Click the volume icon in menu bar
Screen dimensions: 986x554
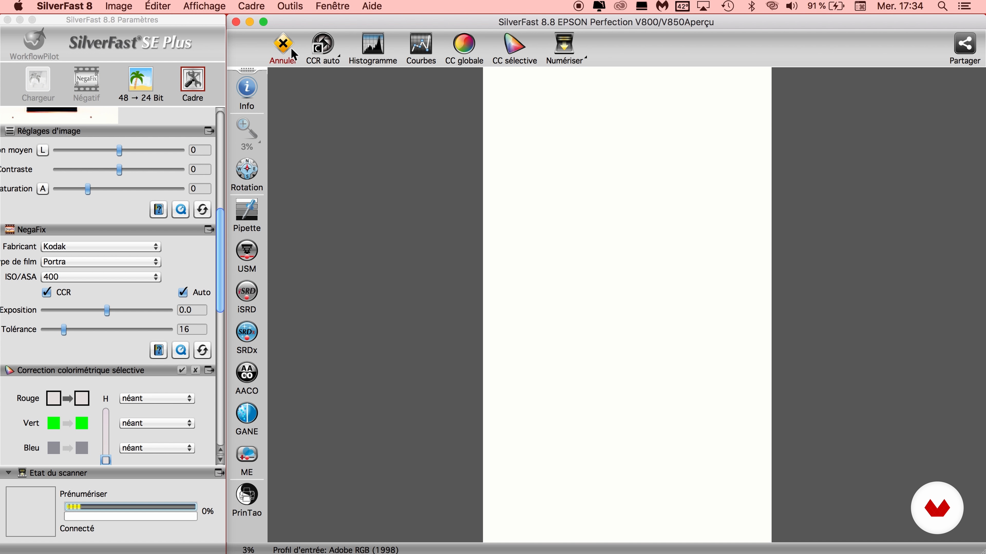(791, 6)
